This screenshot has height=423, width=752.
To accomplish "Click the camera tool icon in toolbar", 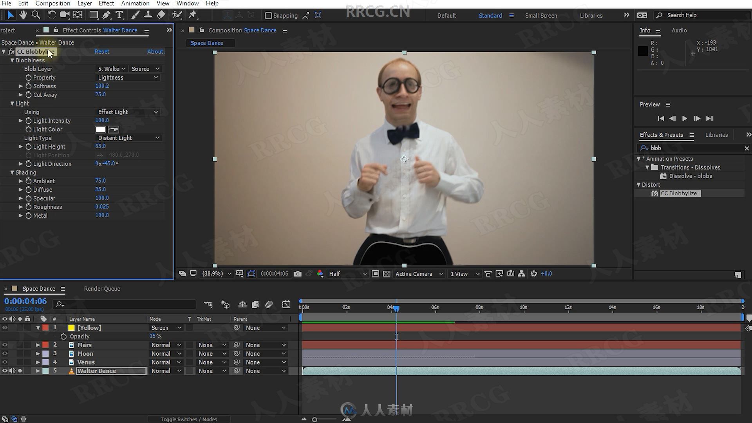I will coord(65,14).
